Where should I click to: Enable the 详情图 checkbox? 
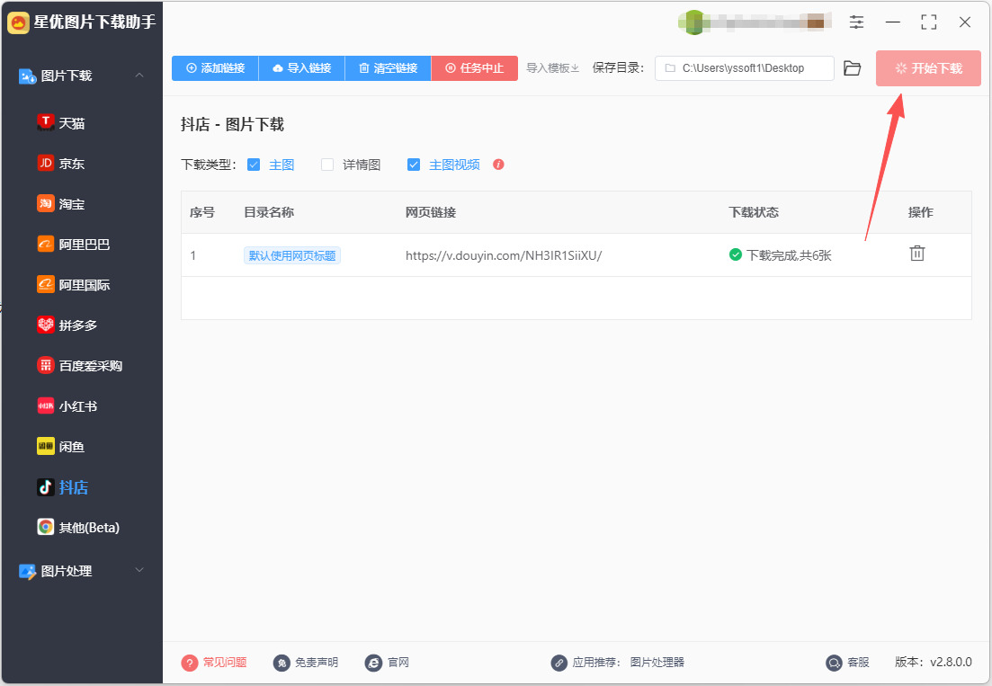[327, 165]
